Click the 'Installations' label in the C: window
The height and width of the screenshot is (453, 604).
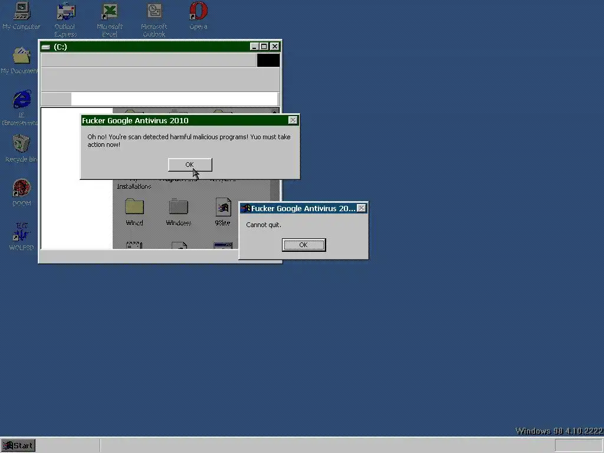pos(134,186)
